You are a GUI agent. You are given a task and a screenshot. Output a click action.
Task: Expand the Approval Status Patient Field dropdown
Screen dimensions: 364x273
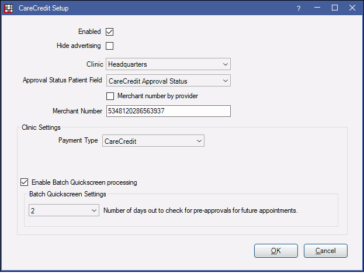(168, 81)
